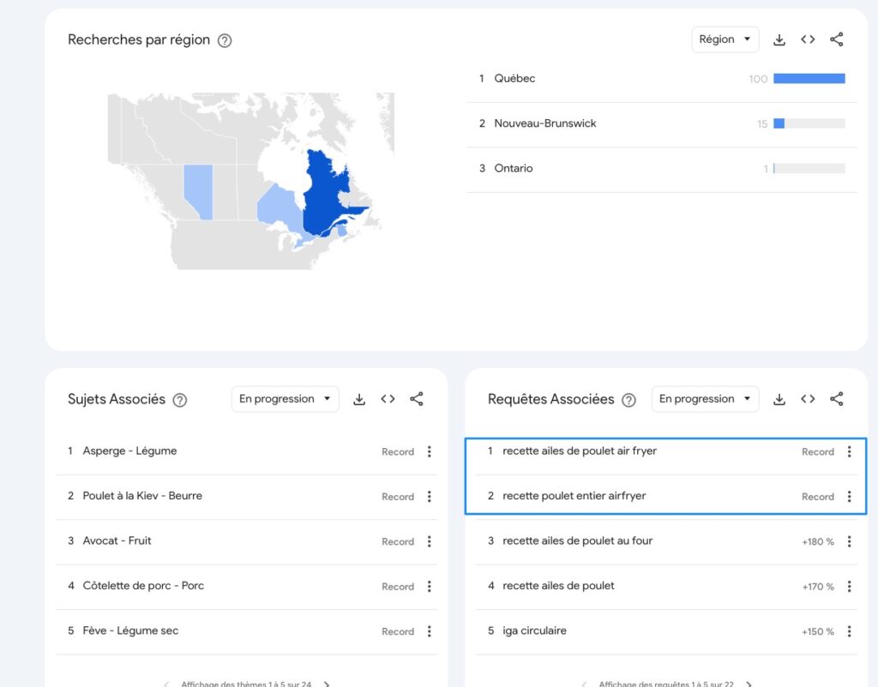Open query iga circulaire
Viewport: 878px width, 687px height.
click(x=534, y=630)
